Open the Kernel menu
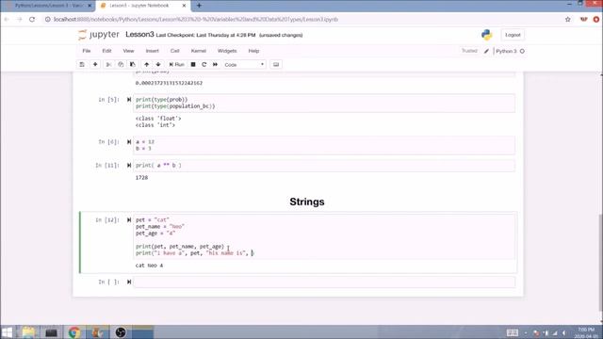Image resolution: width=603 pixels, height=339 pixels. click(199, 51)
